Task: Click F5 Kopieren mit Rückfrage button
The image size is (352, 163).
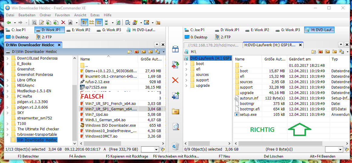Action: point(127,156)
